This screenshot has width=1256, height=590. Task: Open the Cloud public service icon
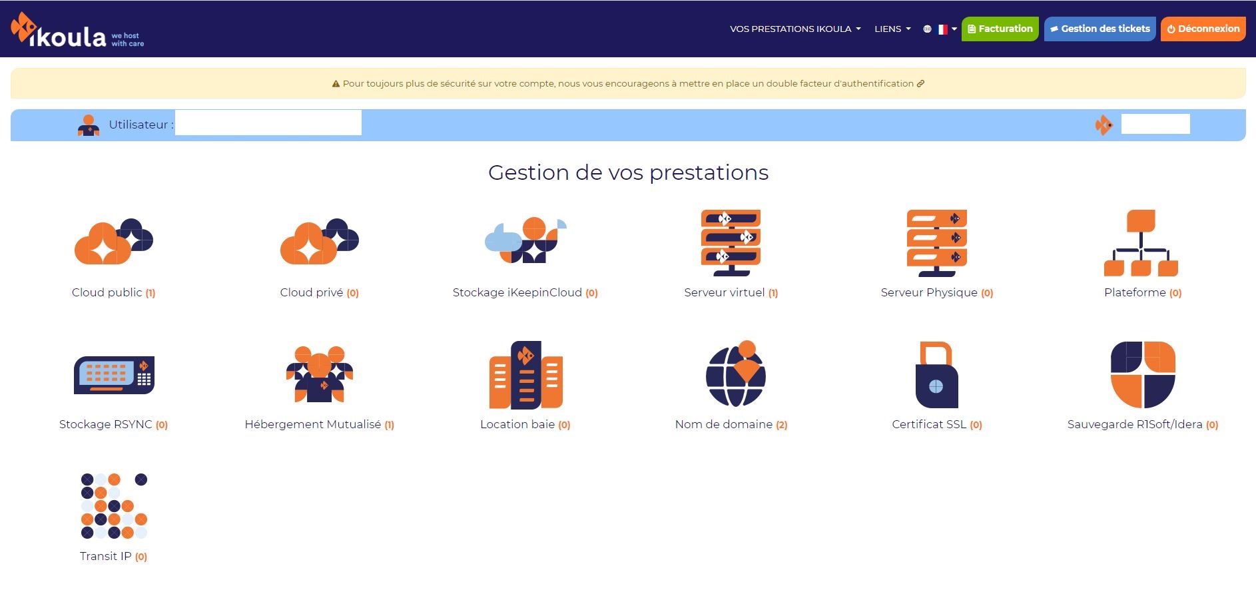114,241
